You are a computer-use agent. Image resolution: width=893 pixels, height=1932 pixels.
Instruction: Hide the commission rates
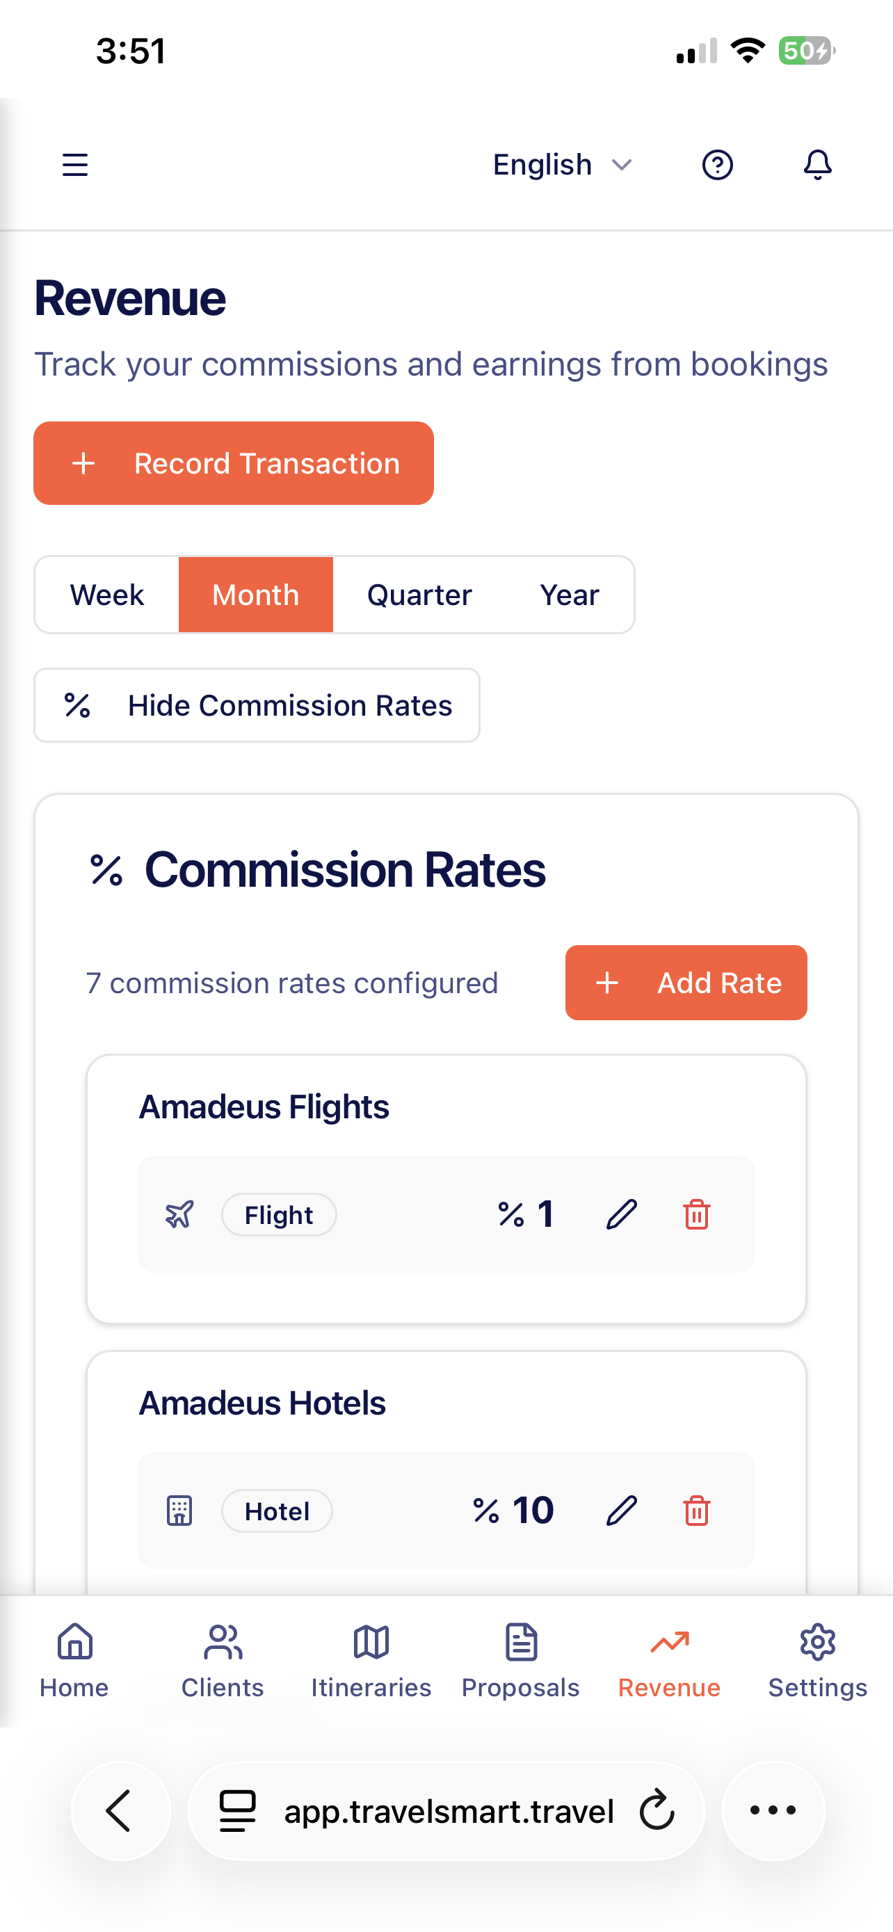coord(257,705)
